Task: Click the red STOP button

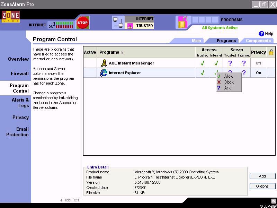Action: click(82, 23)
